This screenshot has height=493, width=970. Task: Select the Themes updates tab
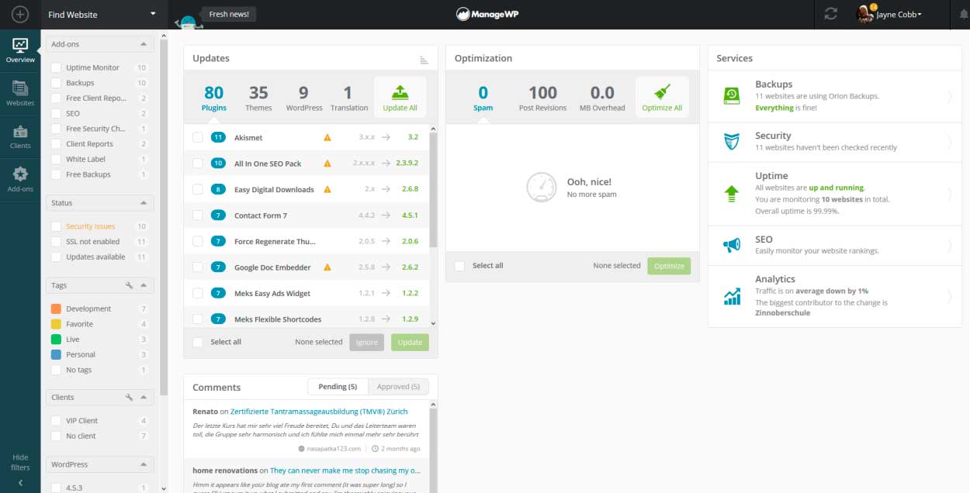(x=258, y=98)
